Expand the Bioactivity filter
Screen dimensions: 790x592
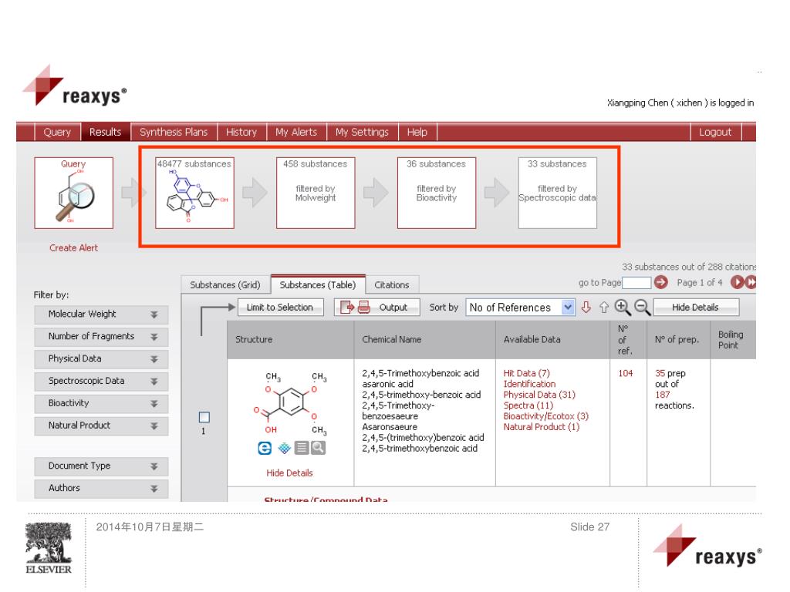[x=101, y=402]
